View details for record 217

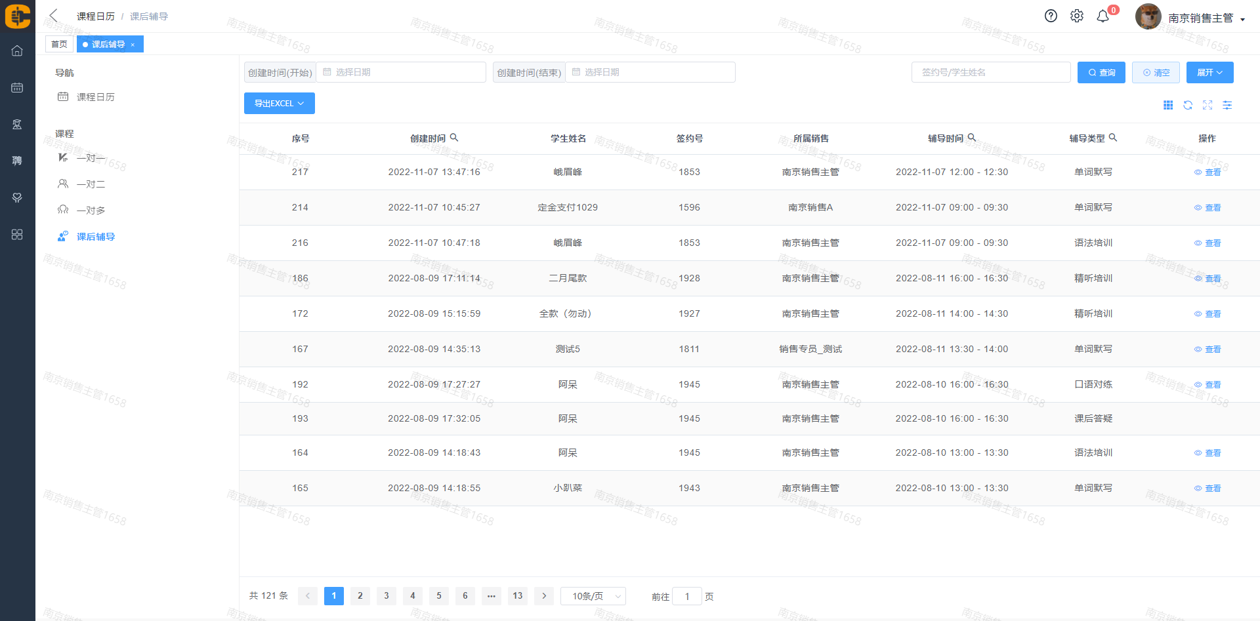click(x=1207, y=172)
